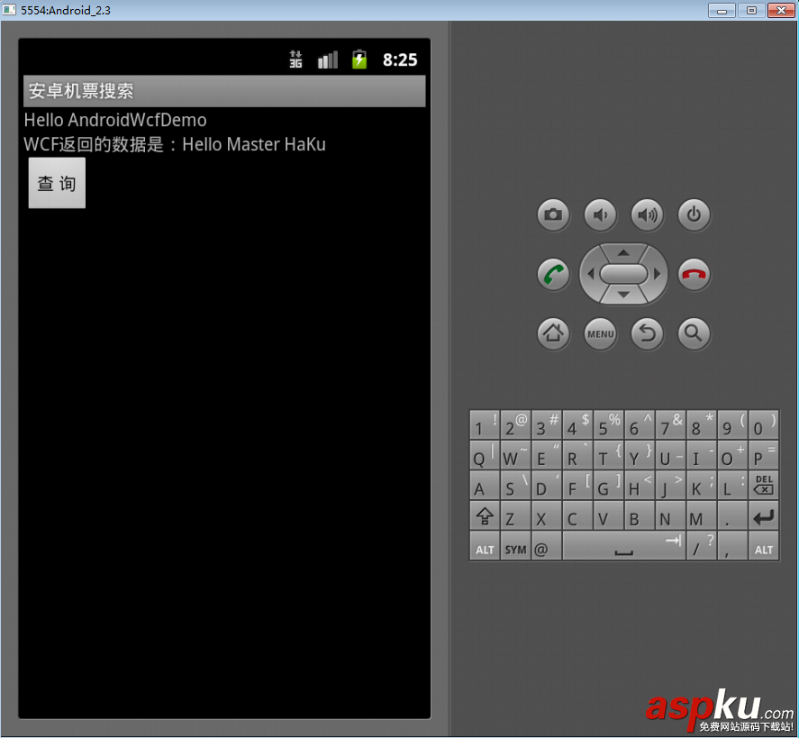Screen dimensions: 799x738
Task: Click the @ key on keyboard
Action: [546, 546]
